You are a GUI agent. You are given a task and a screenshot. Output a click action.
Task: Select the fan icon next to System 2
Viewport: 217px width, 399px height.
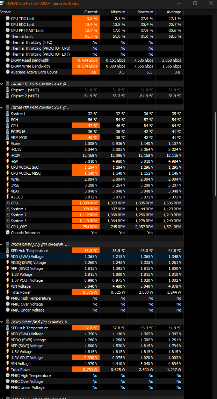click(8, 215)
